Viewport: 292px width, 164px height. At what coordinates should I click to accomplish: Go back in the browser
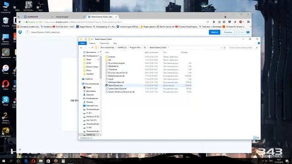(x=20, y=22)
